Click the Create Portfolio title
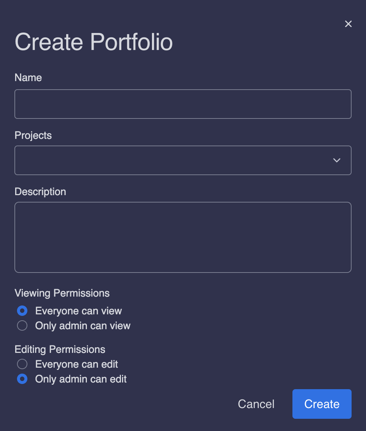 point(94,42)
